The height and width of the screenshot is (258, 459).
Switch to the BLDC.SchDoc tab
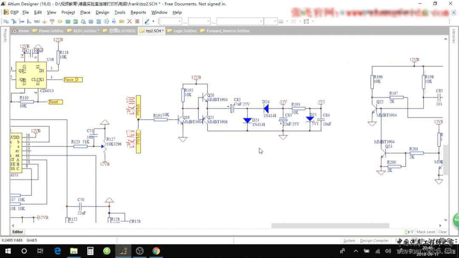(83, 31)
